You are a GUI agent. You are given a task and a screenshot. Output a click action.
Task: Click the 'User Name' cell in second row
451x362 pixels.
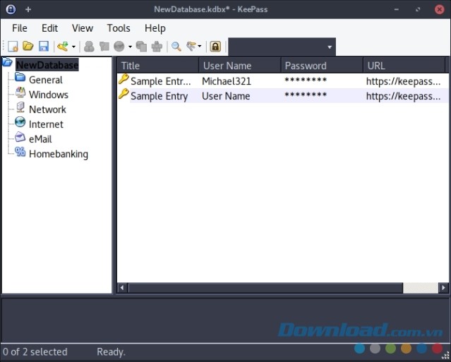tap(226, 96)
